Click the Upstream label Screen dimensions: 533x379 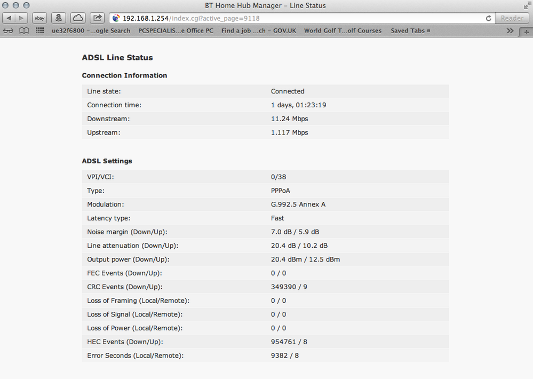104,133
